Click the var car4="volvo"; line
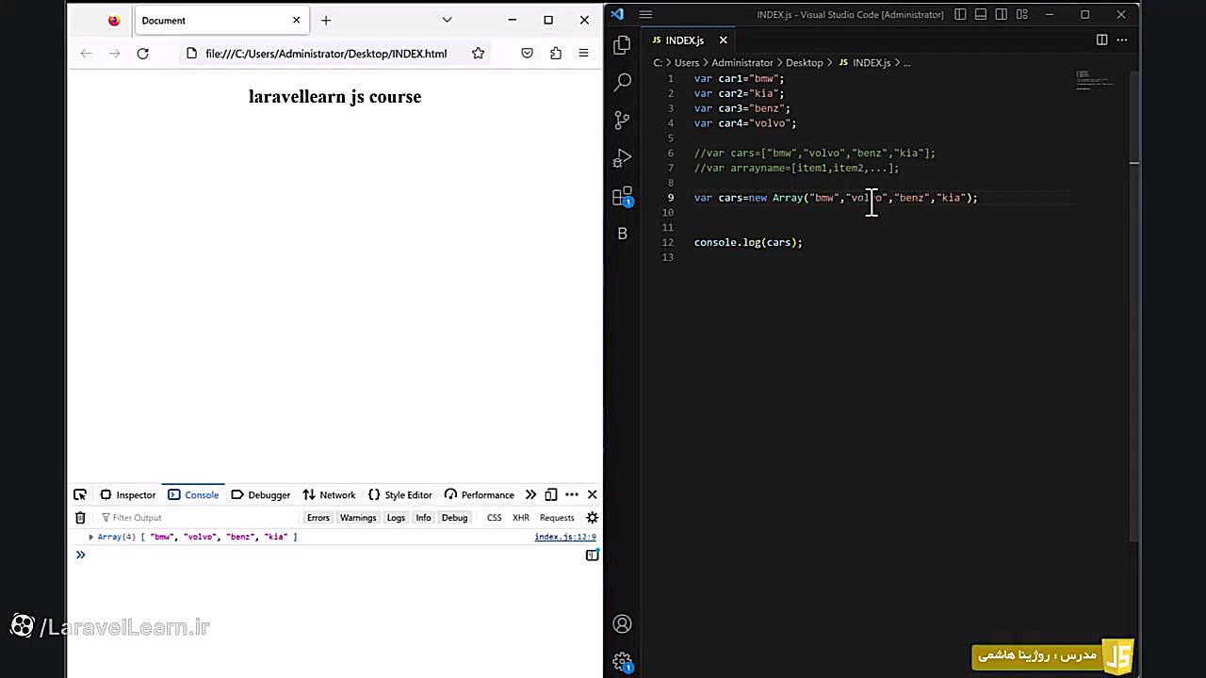The width and height of the screenshot is (1206, 678). (x=744, y=123)
